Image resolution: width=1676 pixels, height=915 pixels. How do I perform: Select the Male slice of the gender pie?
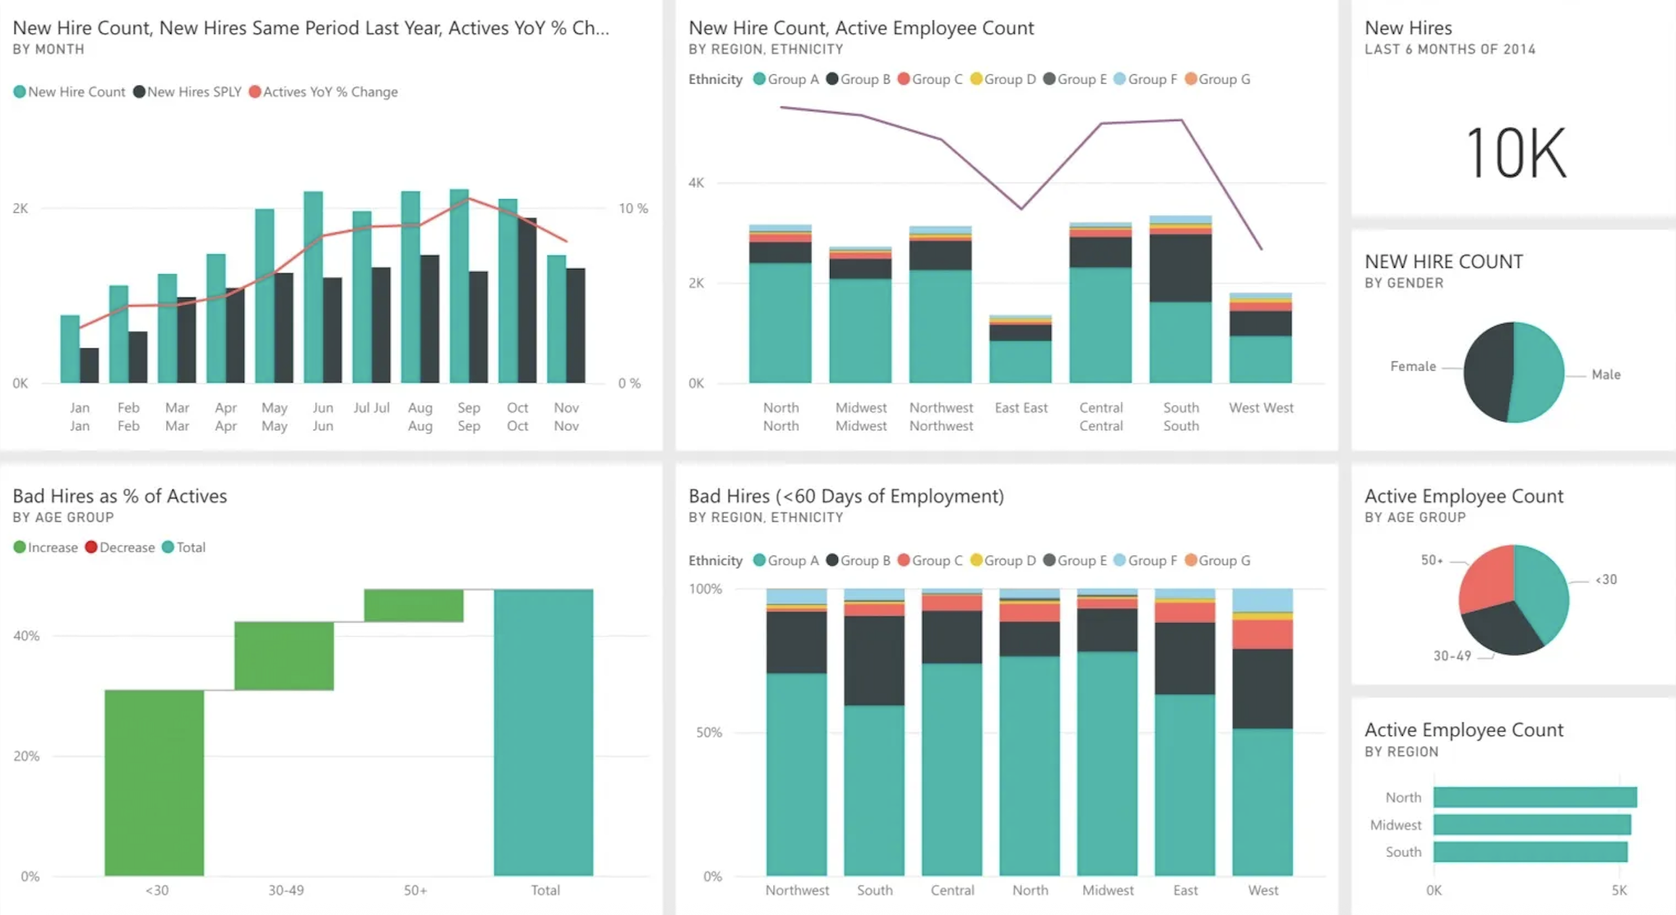[x=1539, y=371]
